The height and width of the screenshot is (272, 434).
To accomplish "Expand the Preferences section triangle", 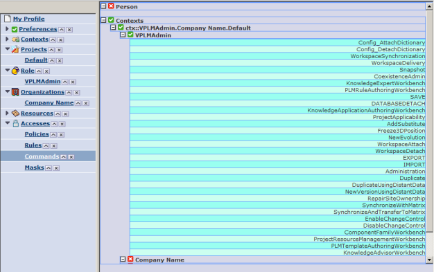I will point(7,29).
